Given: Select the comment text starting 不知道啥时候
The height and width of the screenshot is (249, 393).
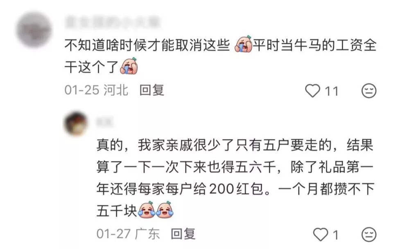Looking at the screenshot, I should click(221, 56).
